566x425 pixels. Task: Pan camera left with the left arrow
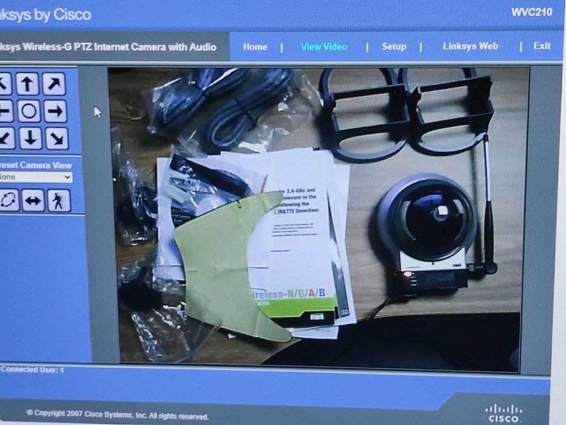tap(6, 110)
